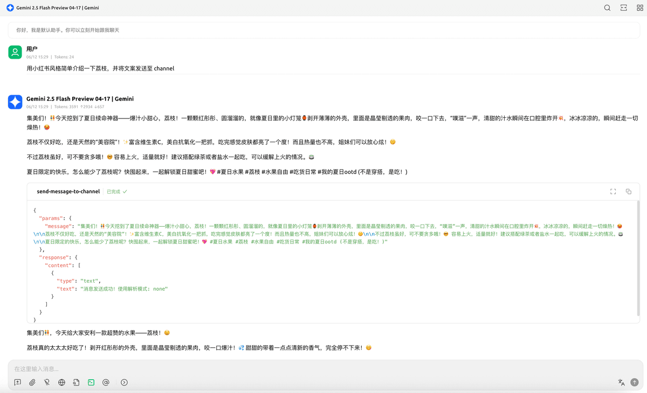Click the assistant name above its reply
The height and width of the screenshot is (393, 647).
[80, 99]
